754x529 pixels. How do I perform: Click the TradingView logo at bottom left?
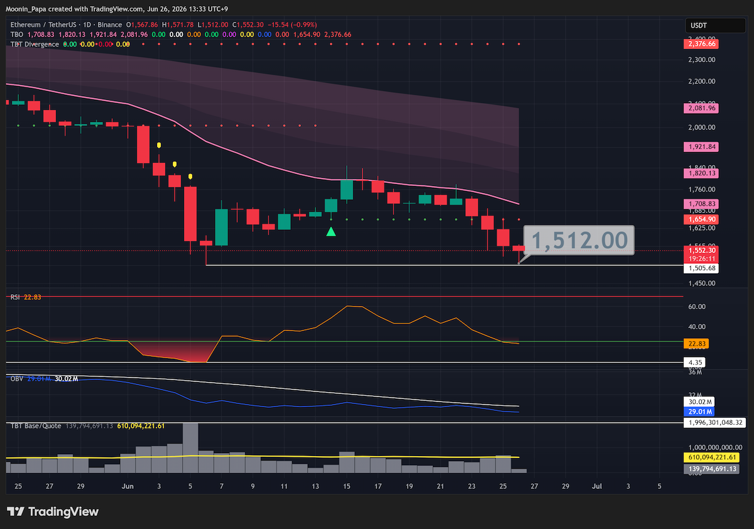[x=53, y=511]
